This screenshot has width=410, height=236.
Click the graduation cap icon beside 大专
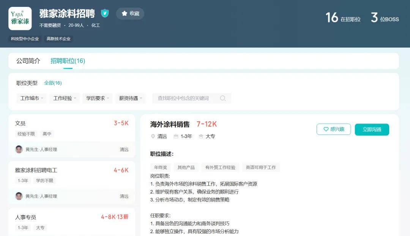[x=201, y=136]
